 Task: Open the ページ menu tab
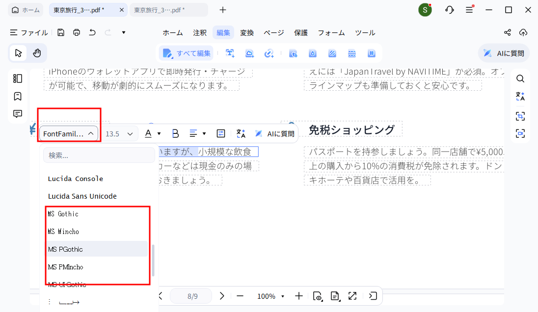point(273,32)
